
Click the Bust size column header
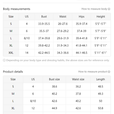[54, 79]
